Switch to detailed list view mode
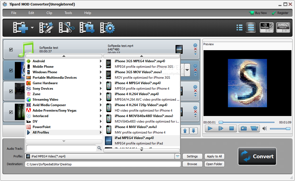 point(251,28)
